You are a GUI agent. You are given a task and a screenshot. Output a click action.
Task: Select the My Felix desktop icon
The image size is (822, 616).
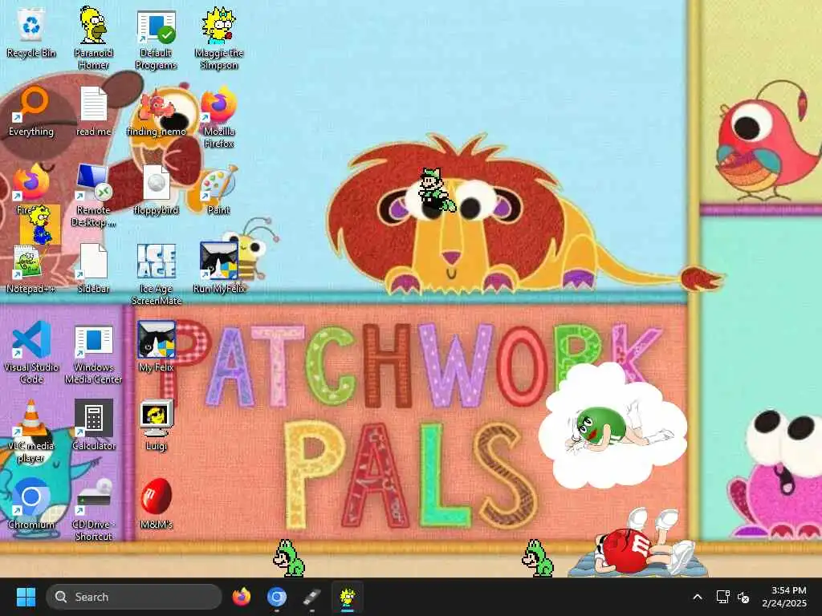[x=157, y=346]
